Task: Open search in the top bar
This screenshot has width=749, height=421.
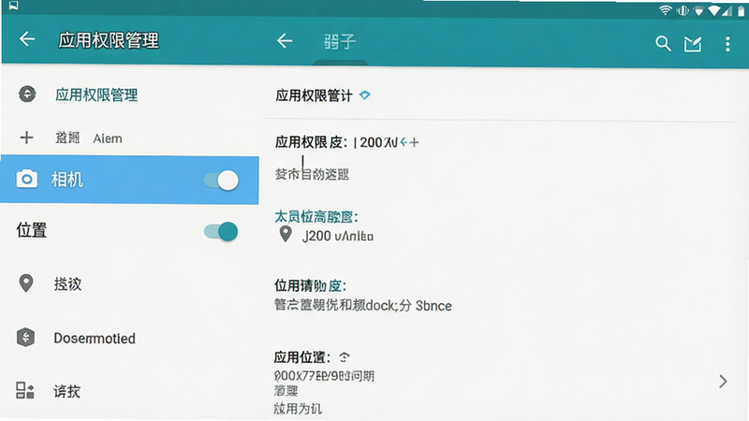Action: (x=663, y=43)
